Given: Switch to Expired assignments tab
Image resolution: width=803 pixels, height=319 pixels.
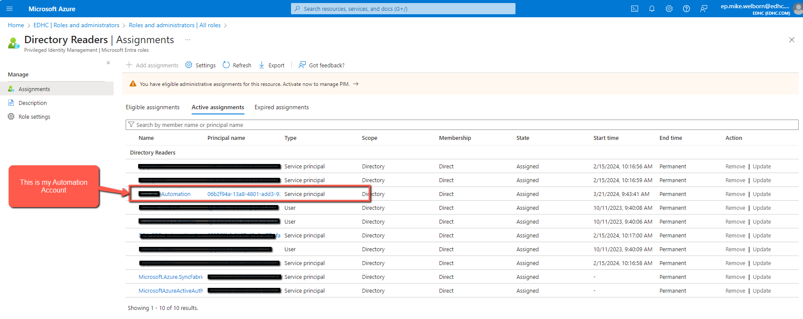Looking at the screenshot, I should [x=281, y=107].
